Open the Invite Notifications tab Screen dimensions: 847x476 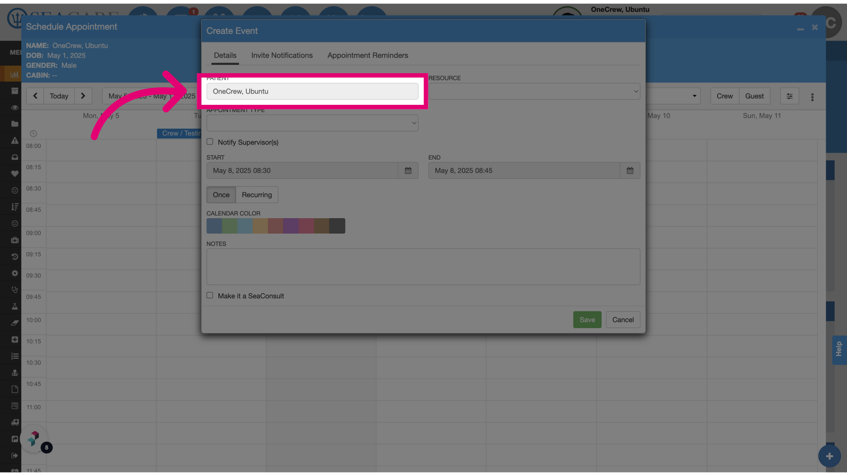282,56
